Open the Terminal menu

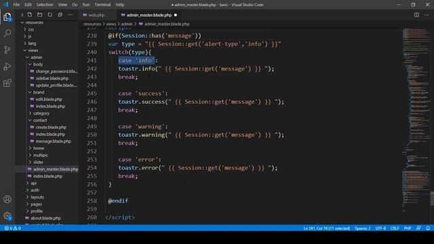102,5
